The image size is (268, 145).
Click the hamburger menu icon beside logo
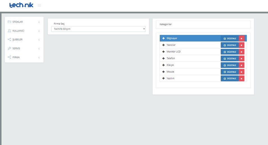coord(39,5)
